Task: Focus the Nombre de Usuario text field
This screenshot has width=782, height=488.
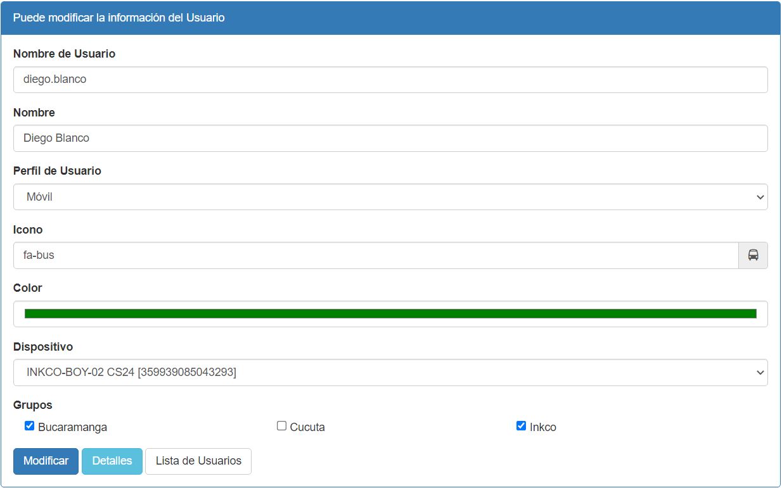Action: [390, 80]
